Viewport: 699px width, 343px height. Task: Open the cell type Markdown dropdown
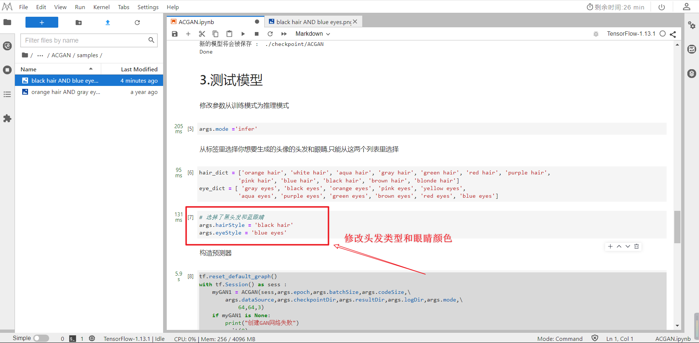313,34
